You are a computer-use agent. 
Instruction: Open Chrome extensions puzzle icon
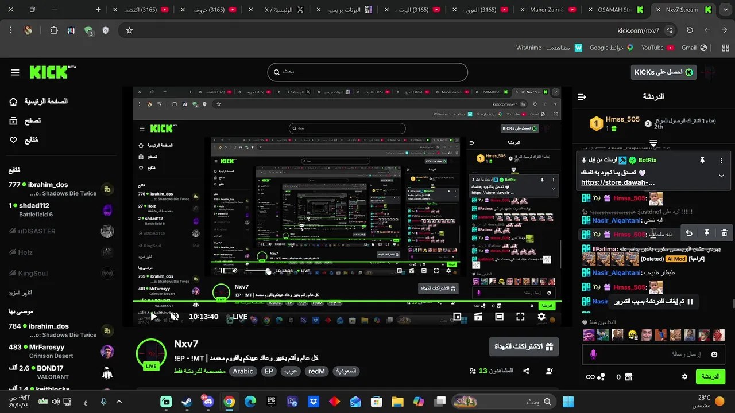click(x=54, y=30)
